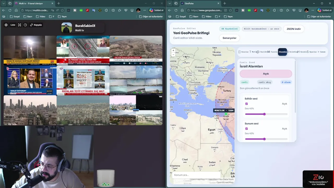Toggle split screen icon in the Multi tv window

[x=113, y=10]
